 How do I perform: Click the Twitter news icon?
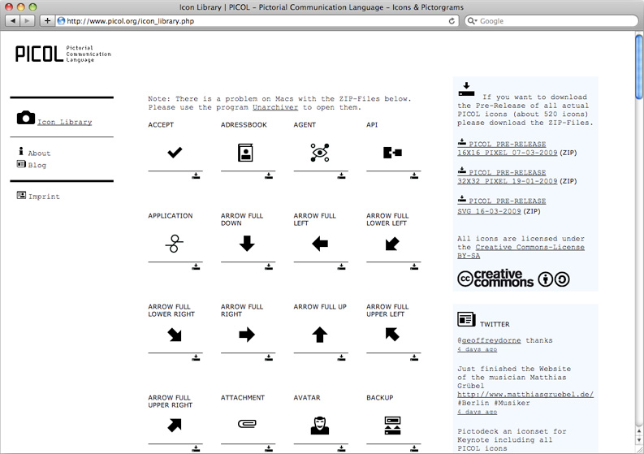coord(466,319)
